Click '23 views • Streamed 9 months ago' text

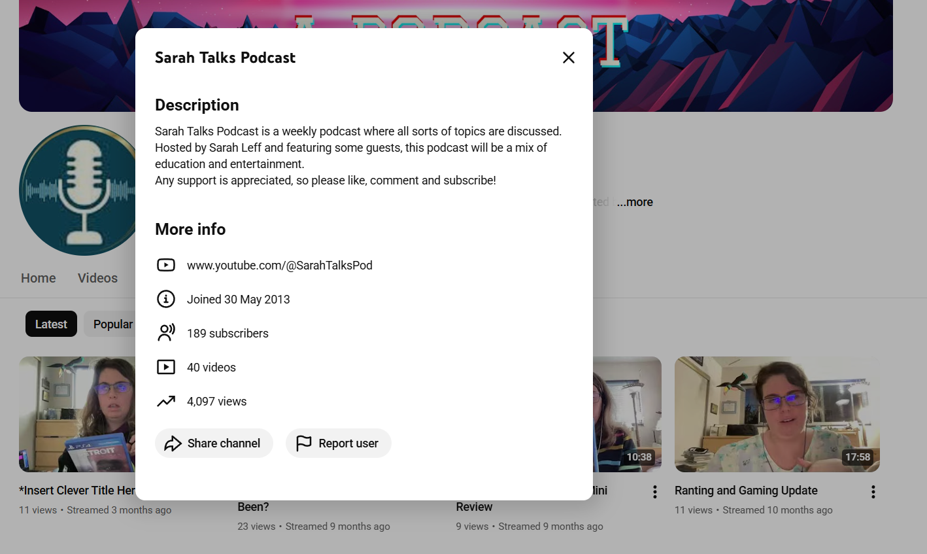click(x=314, y=527)
